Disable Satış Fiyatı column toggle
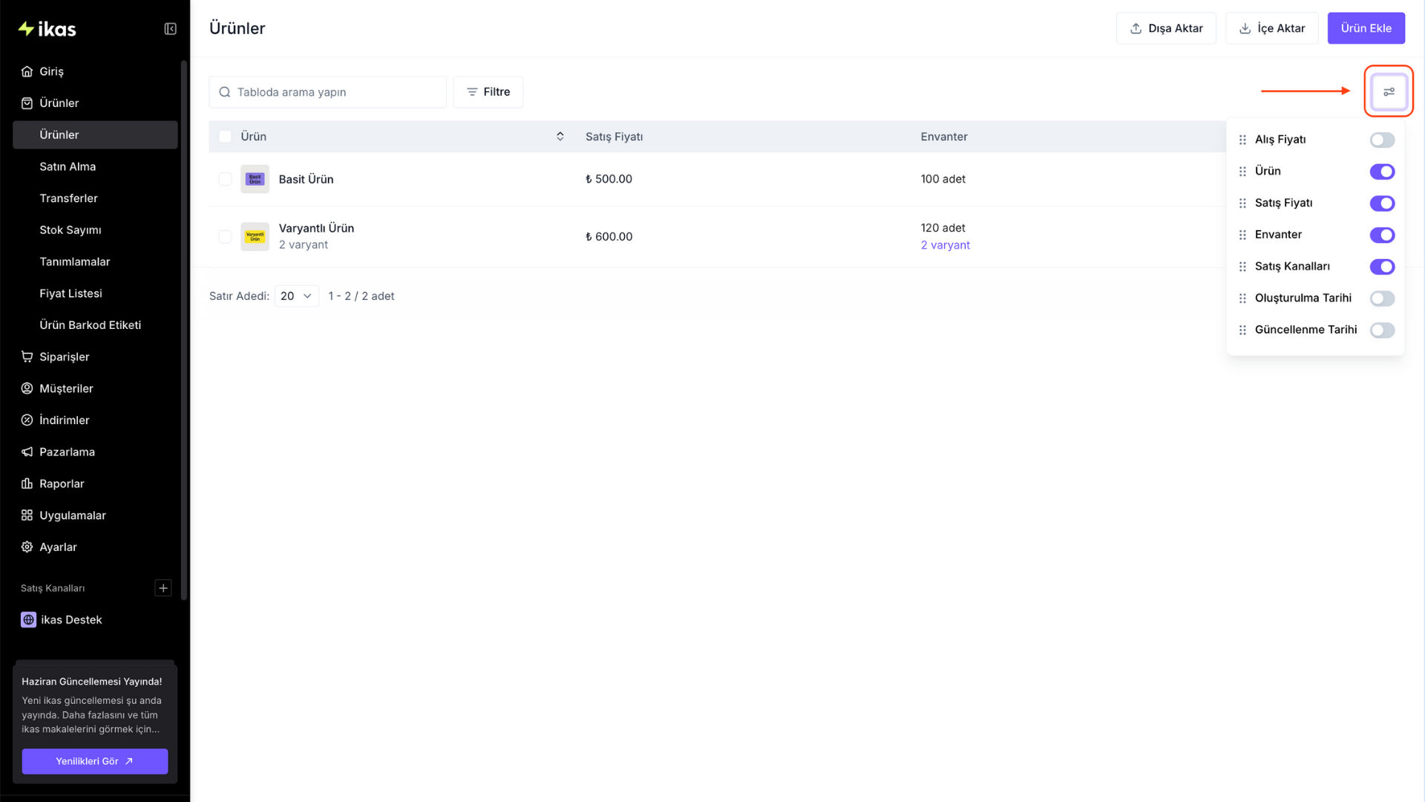1425x802 pixels. 1382,203
